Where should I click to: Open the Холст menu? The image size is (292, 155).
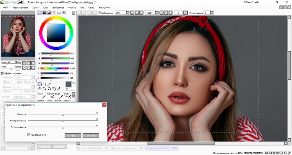tap(35, 8)
